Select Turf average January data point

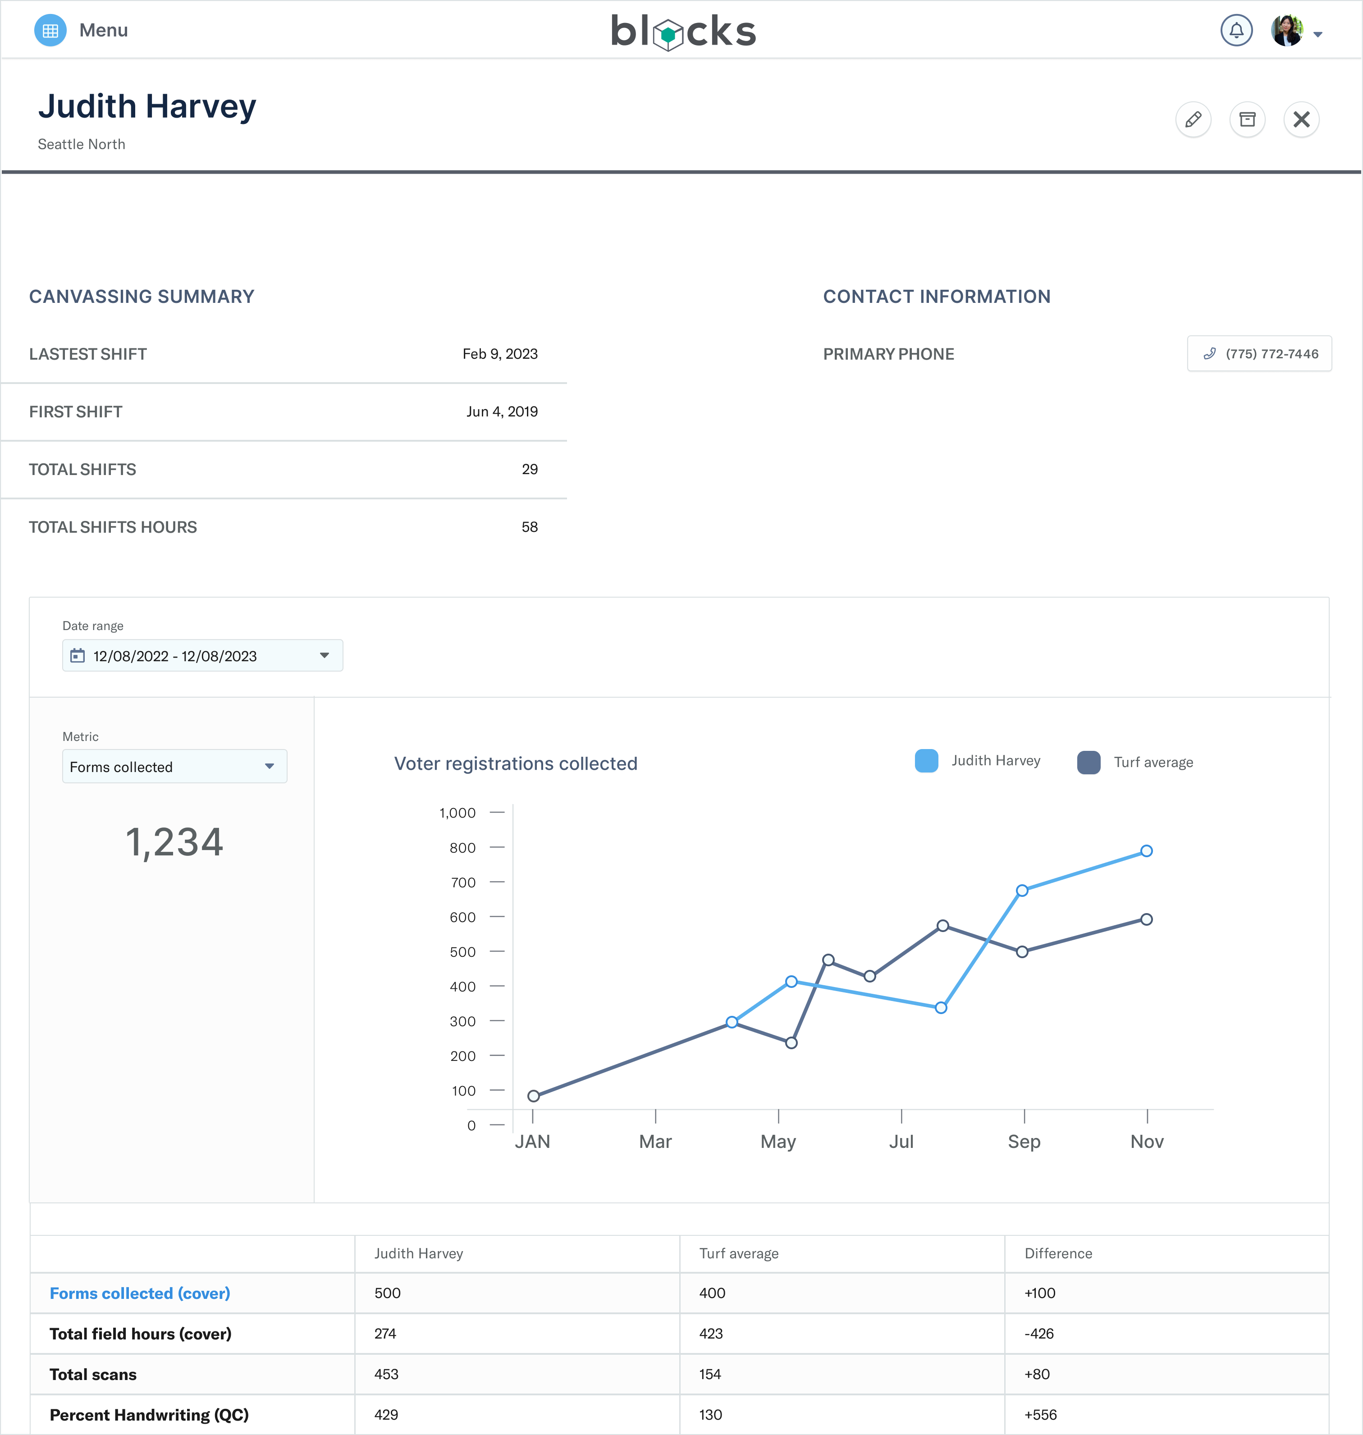[533, 1096]
